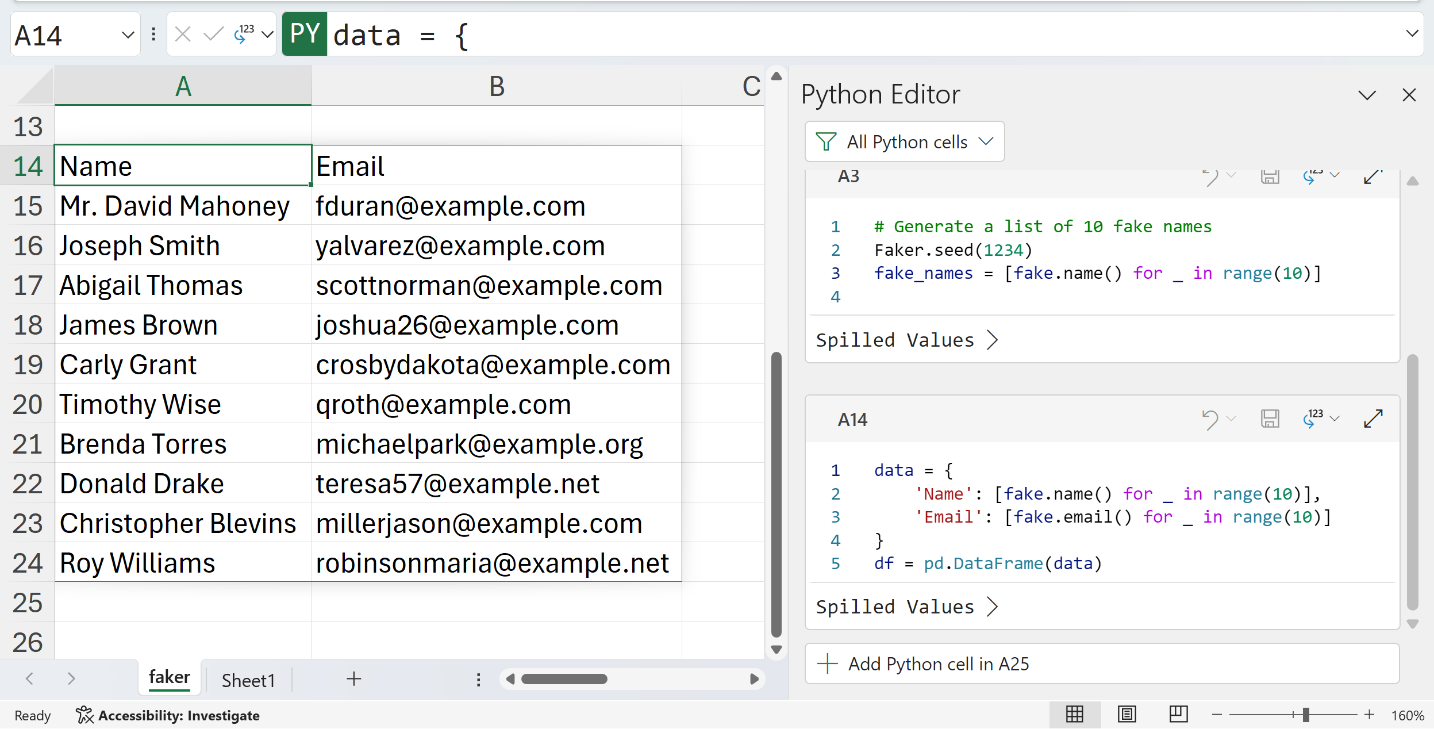
Task: Add a new sheet with the plus button
Action: tap(354, 679)
